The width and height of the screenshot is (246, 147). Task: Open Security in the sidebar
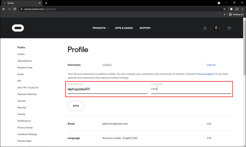22,108
